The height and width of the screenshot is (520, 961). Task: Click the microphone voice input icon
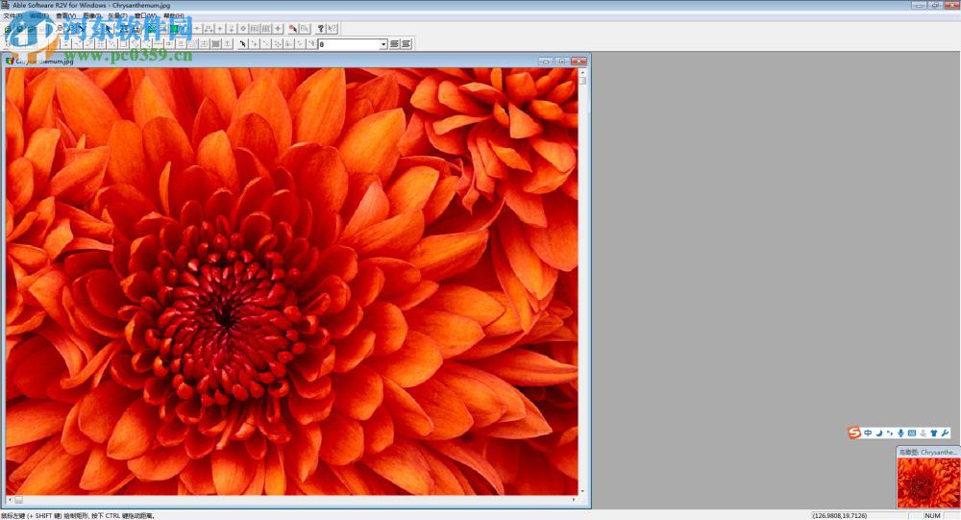coord(901,433)
